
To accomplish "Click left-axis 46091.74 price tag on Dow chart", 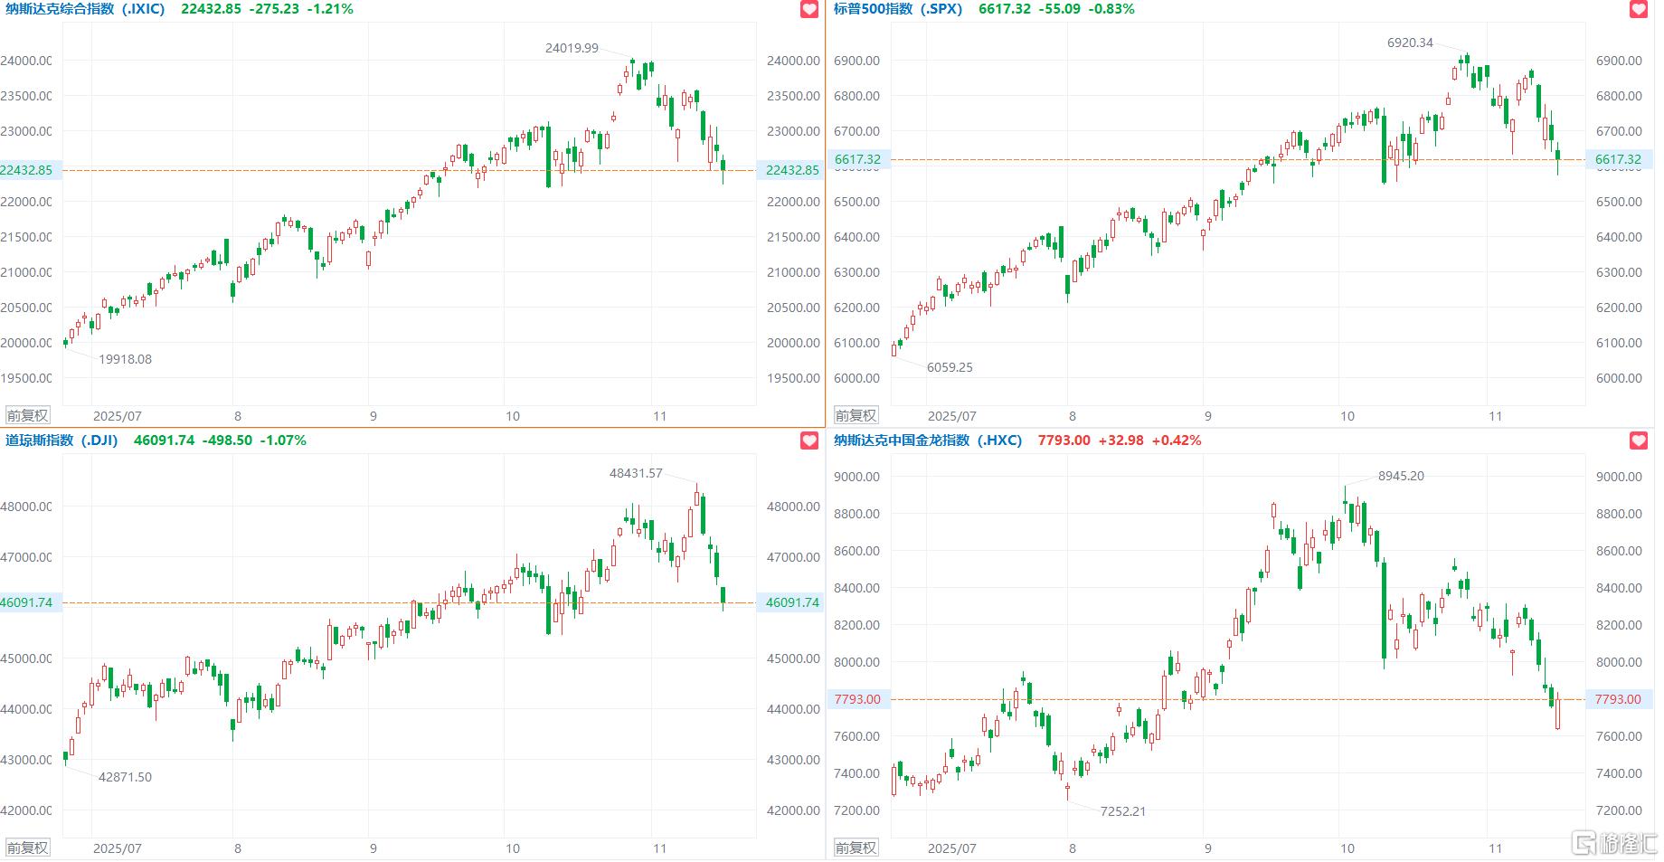I will 27,602.
